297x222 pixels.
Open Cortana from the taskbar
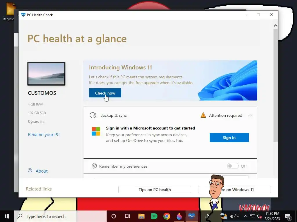coord(113,216)
